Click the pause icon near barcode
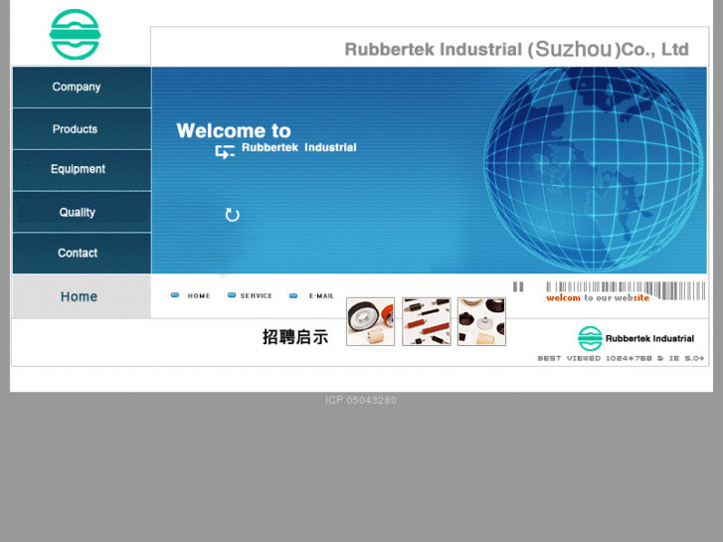This screenshot has width=723, height=542. tap(518, 287)
